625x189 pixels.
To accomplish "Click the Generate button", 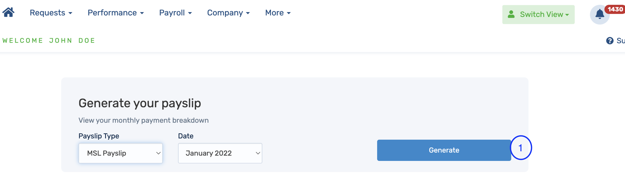I will click(444, 150).
